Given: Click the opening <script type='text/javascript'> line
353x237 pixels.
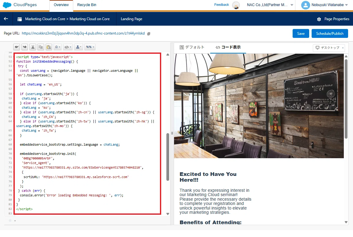Looking at the screenshot, I should 44,57.
